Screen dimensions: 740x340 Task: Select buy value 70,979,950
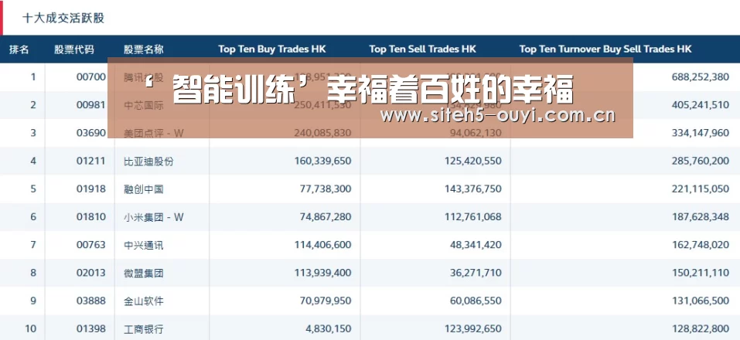click(326, 301)
